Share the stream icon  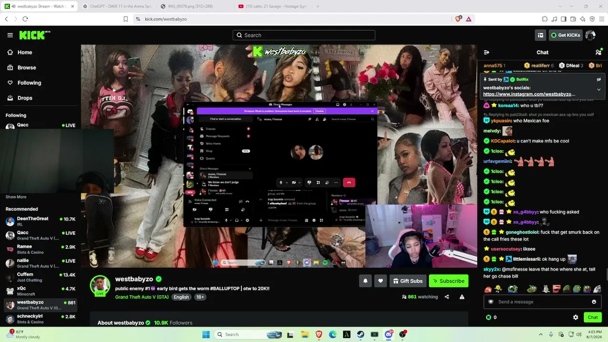pyautogui.click(x=446, y=297)
